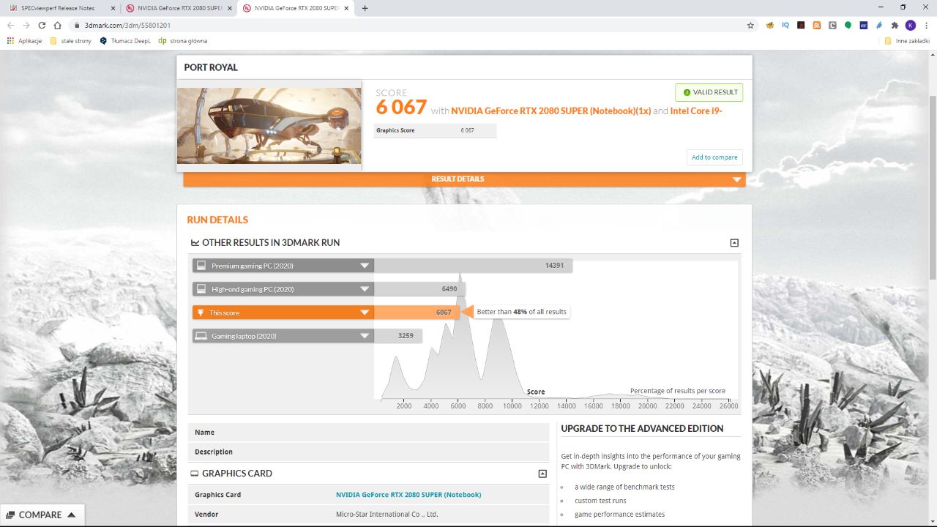937x527 pixels.
Task: Focus the address bar showing 3dmark.com
Action: (410, 25)
